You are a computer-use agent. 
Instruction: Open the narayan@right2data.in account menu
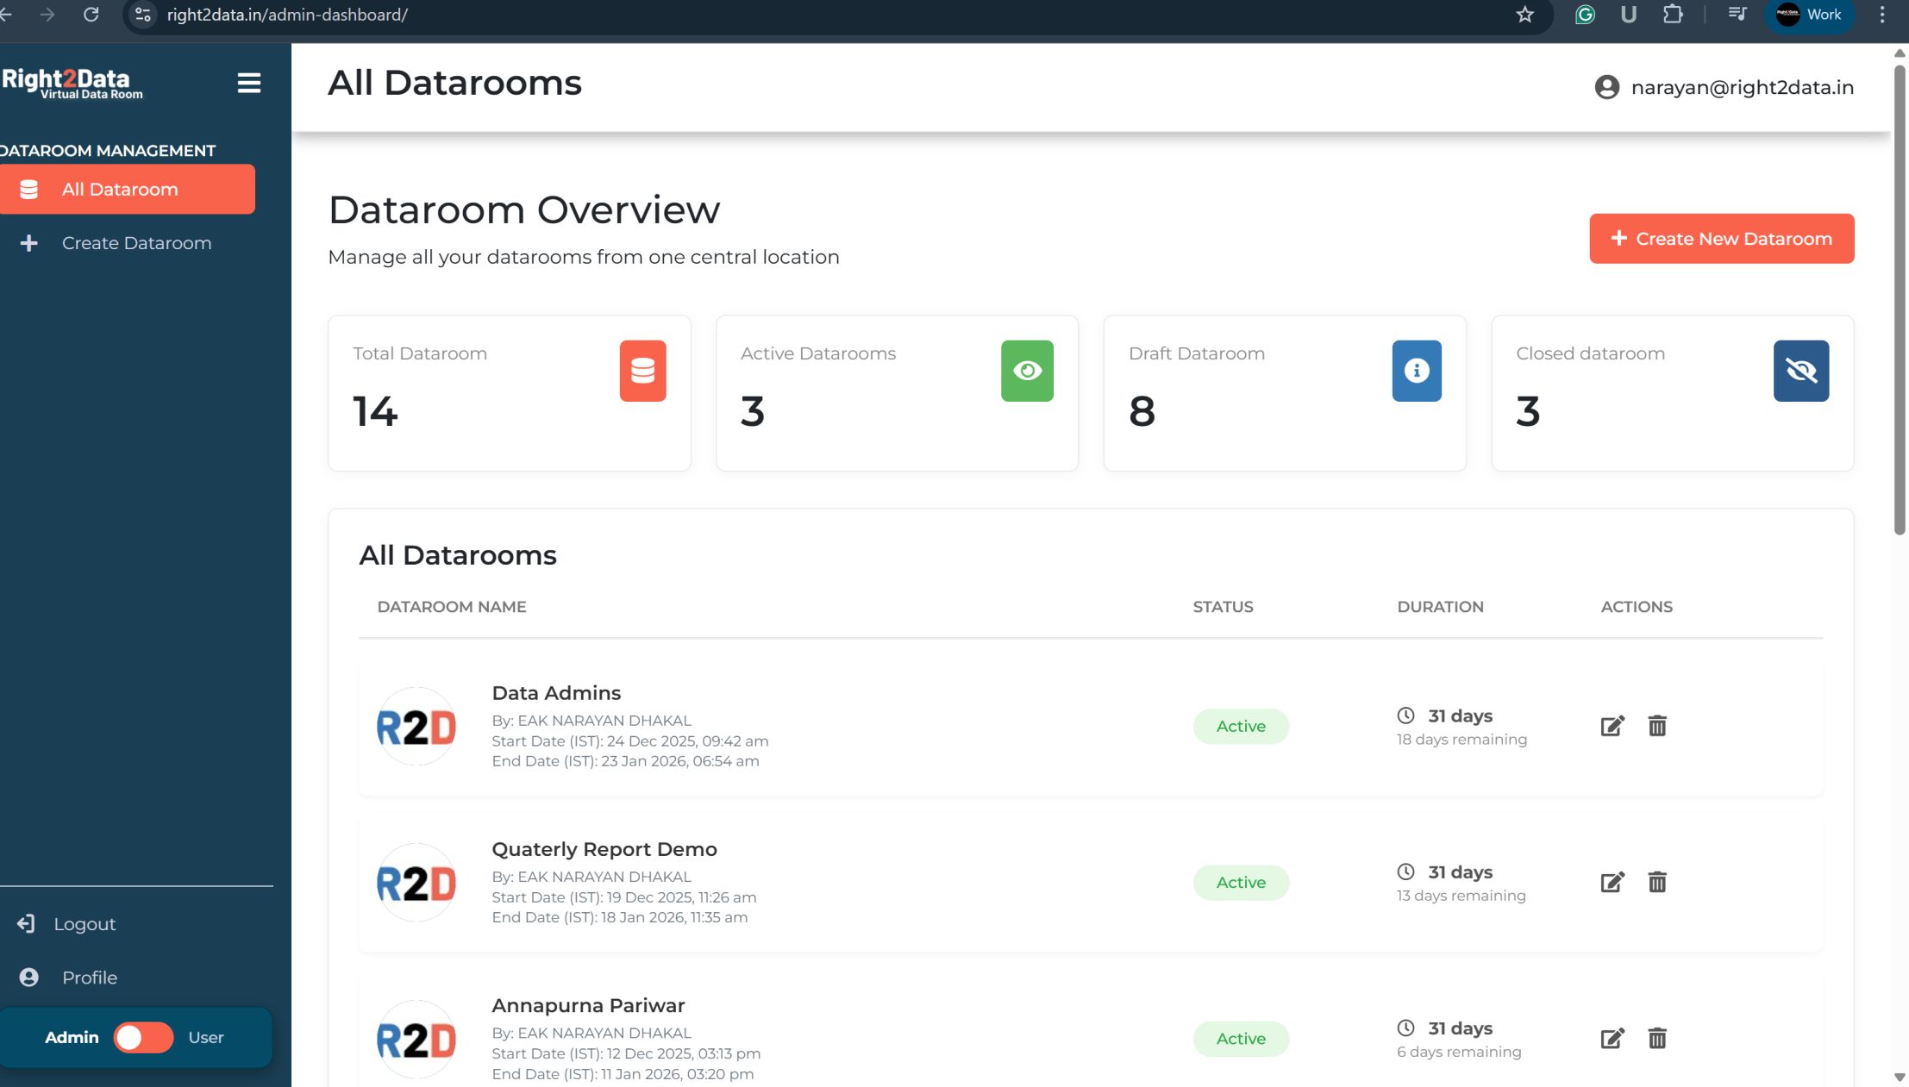click(x=1724, y=87)
